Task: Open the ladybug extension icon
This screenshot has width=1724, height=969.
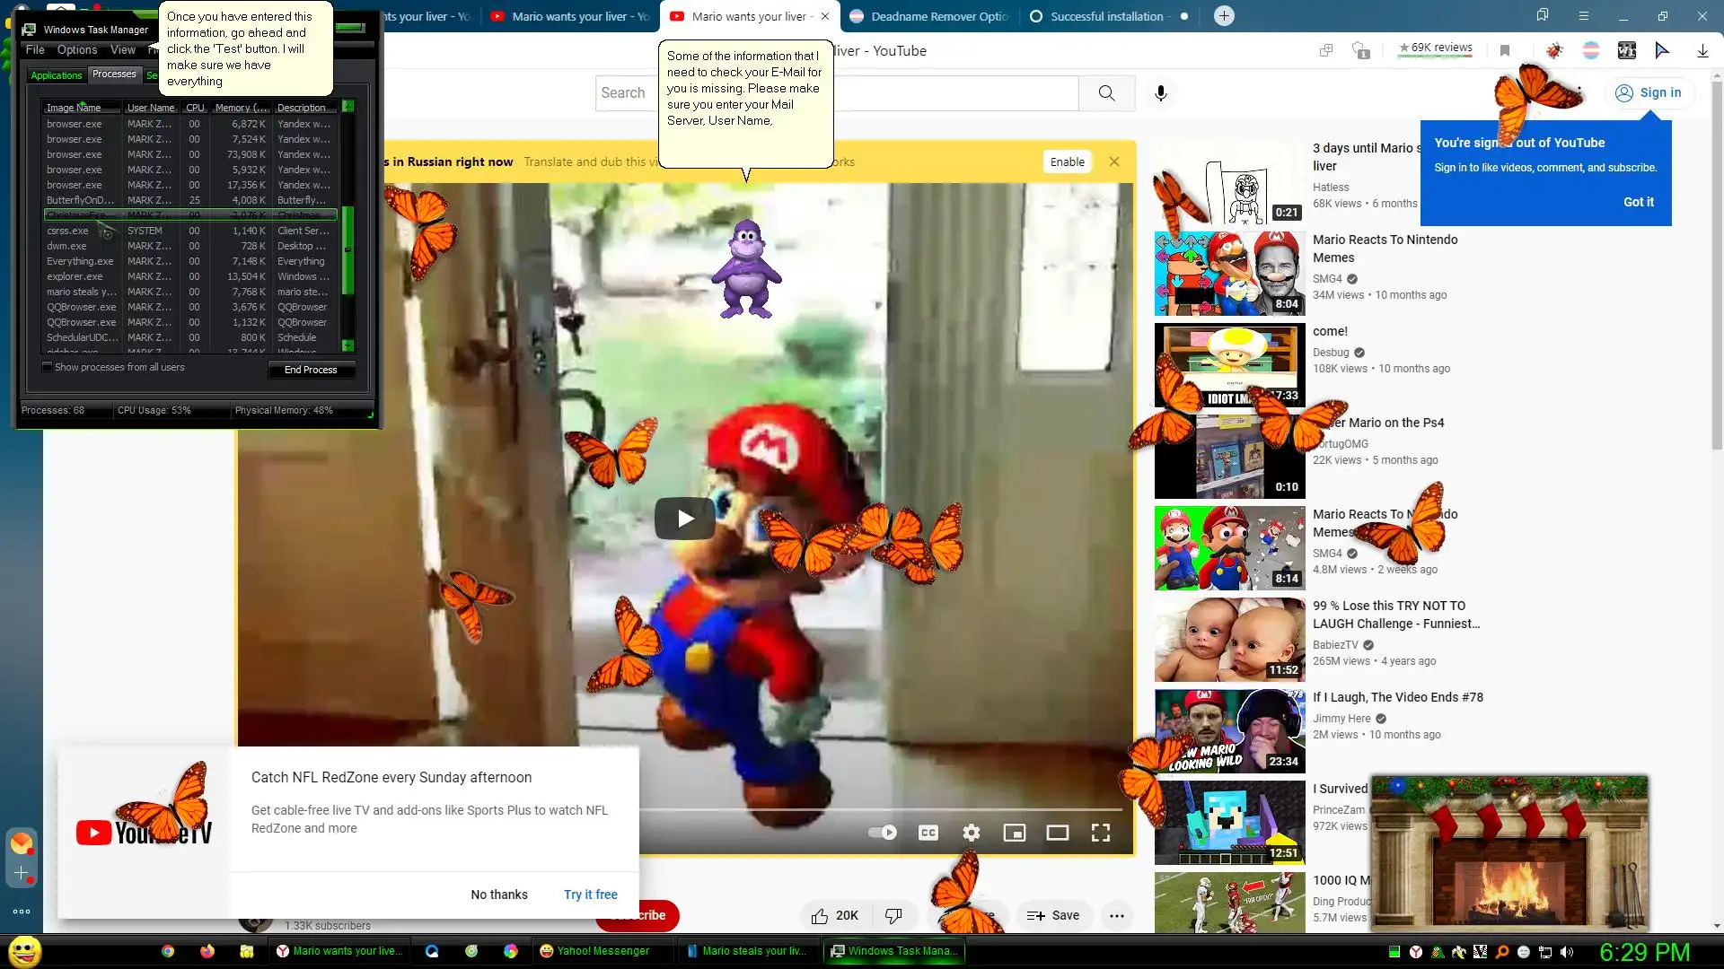Action: [1554, 51]
